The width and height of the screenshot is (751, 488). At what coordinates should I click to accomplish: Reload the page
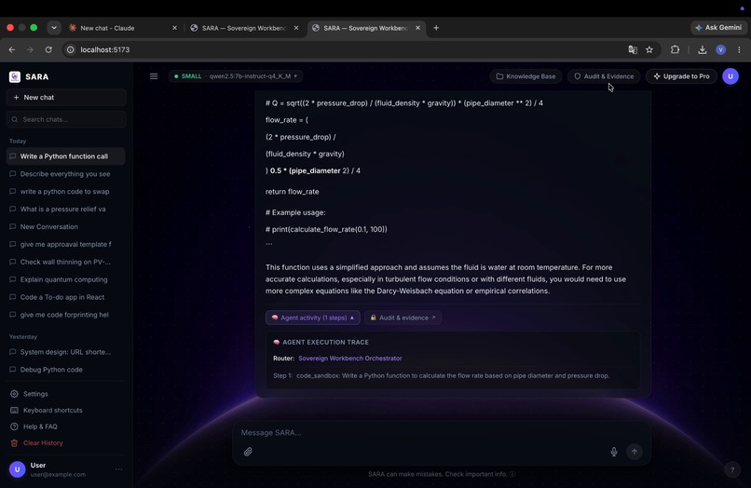[48, 49]
